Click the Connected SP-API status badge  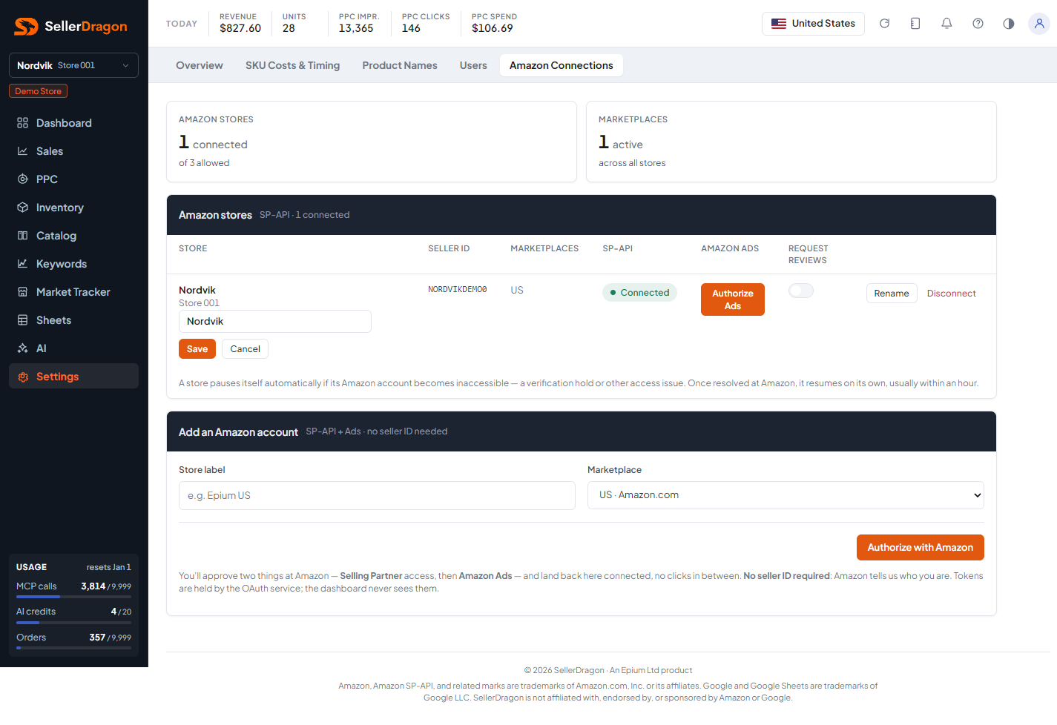tap(639, 293)
